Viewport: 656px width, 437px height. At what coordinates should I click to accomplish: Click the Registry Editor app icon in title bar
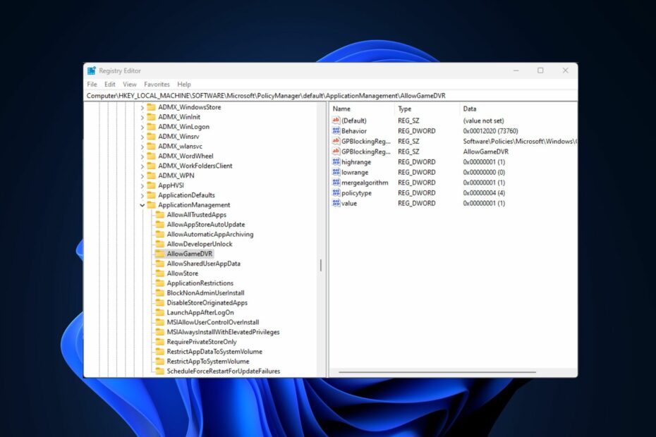coord(91,70)
